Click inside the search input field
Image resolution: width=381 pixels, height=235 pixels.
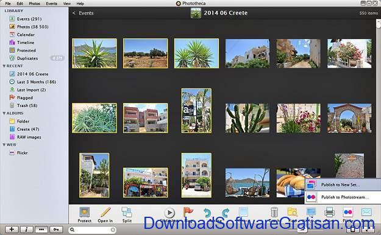[92, 230]
